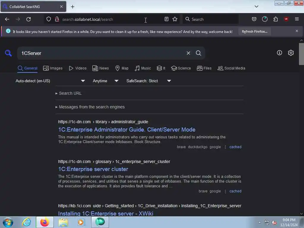Open Installing 1C:Enterprise server - XWiki result
This screenshot has height=228, width=304.
(106, 213)
